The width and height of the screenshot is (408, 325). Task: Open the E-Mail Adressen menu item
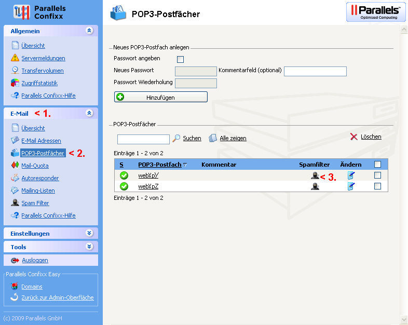pos(41,141)
